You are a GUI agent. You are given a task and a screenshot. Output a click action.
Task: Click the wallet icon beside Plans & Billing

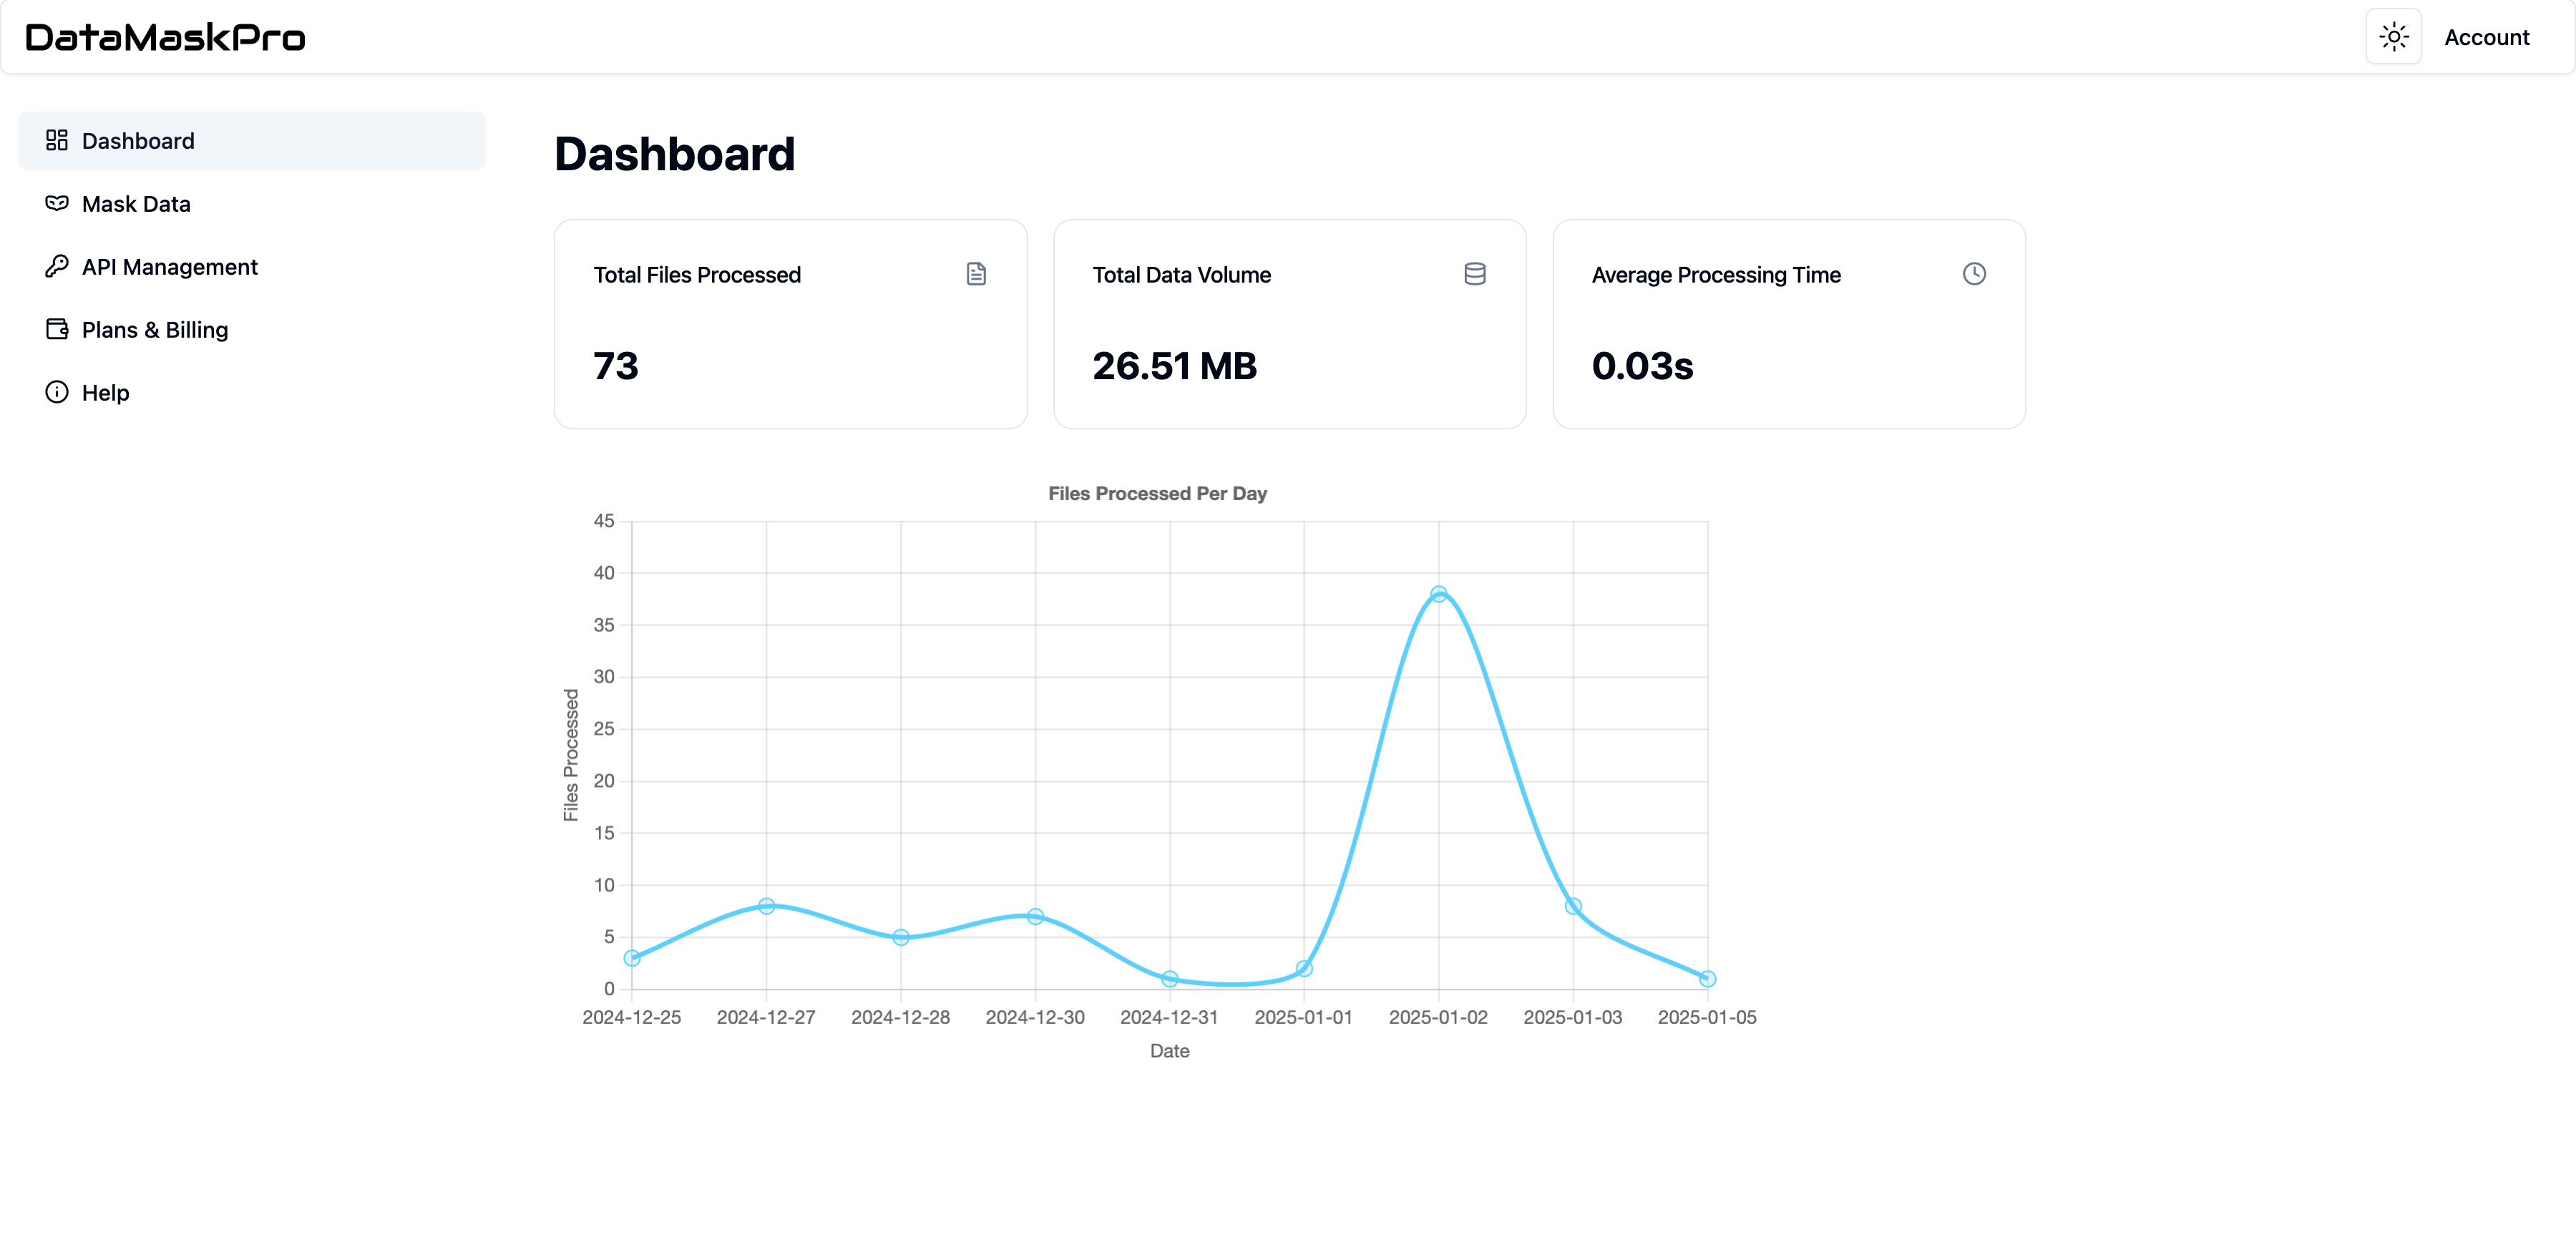tap(57, 329)
